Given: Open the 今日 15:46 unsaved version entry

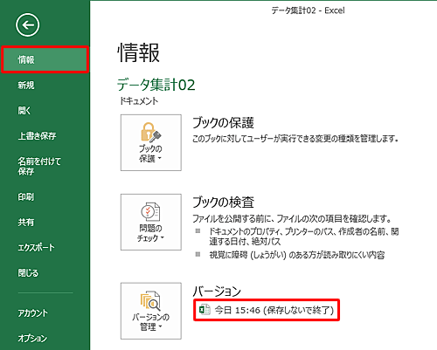Looking at the screenshot, I should 267,310.
